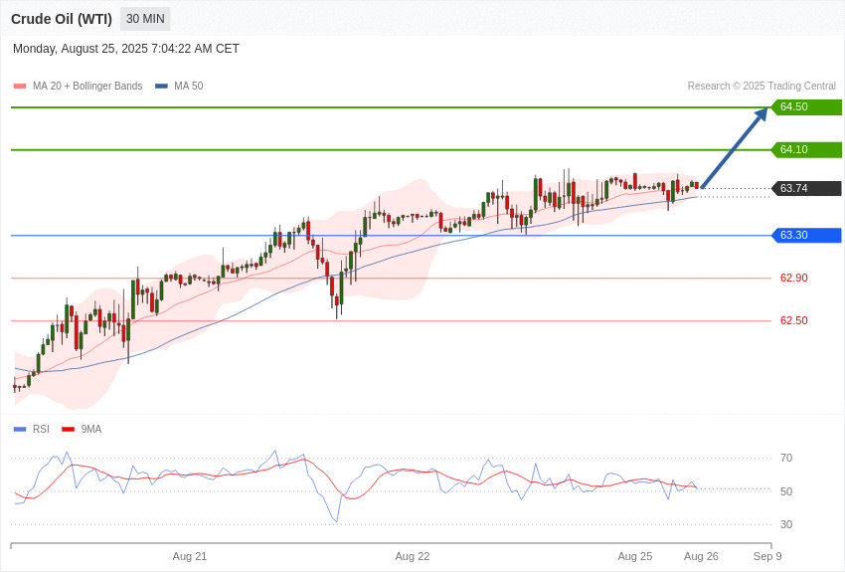Click the RSI 50 axis value

(x=786, y=491)
